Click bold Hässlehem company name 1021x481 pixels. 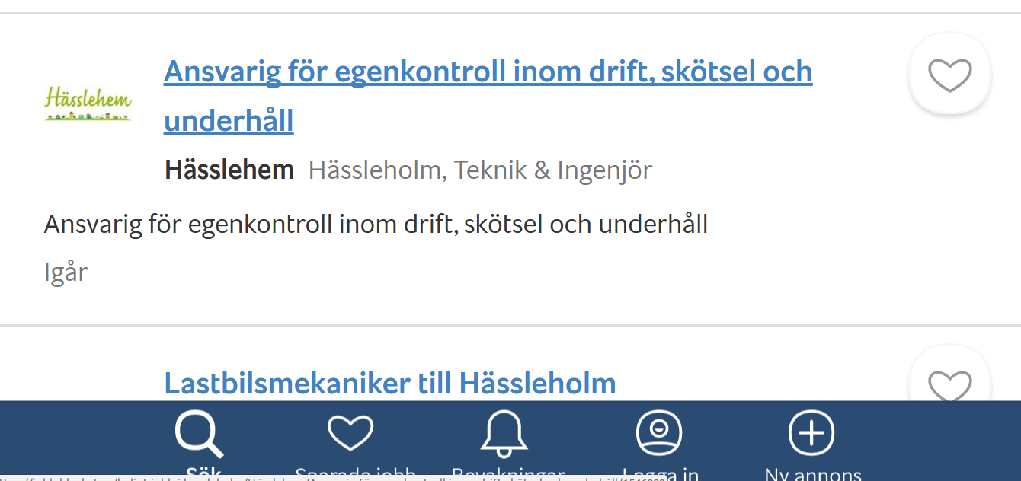[229, 170]
